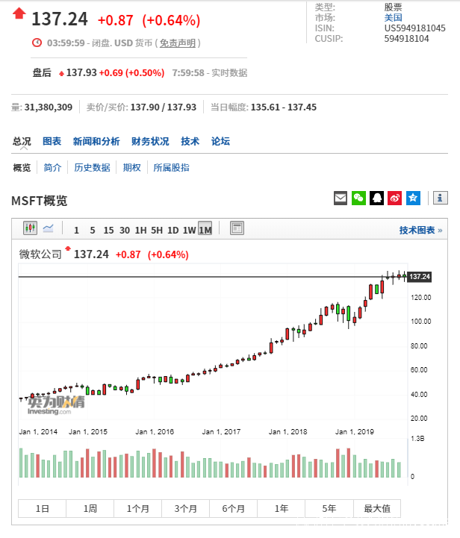Click the day range 135.61 - 137.45
Screen dimensions: 460x538
coord(284,107)
